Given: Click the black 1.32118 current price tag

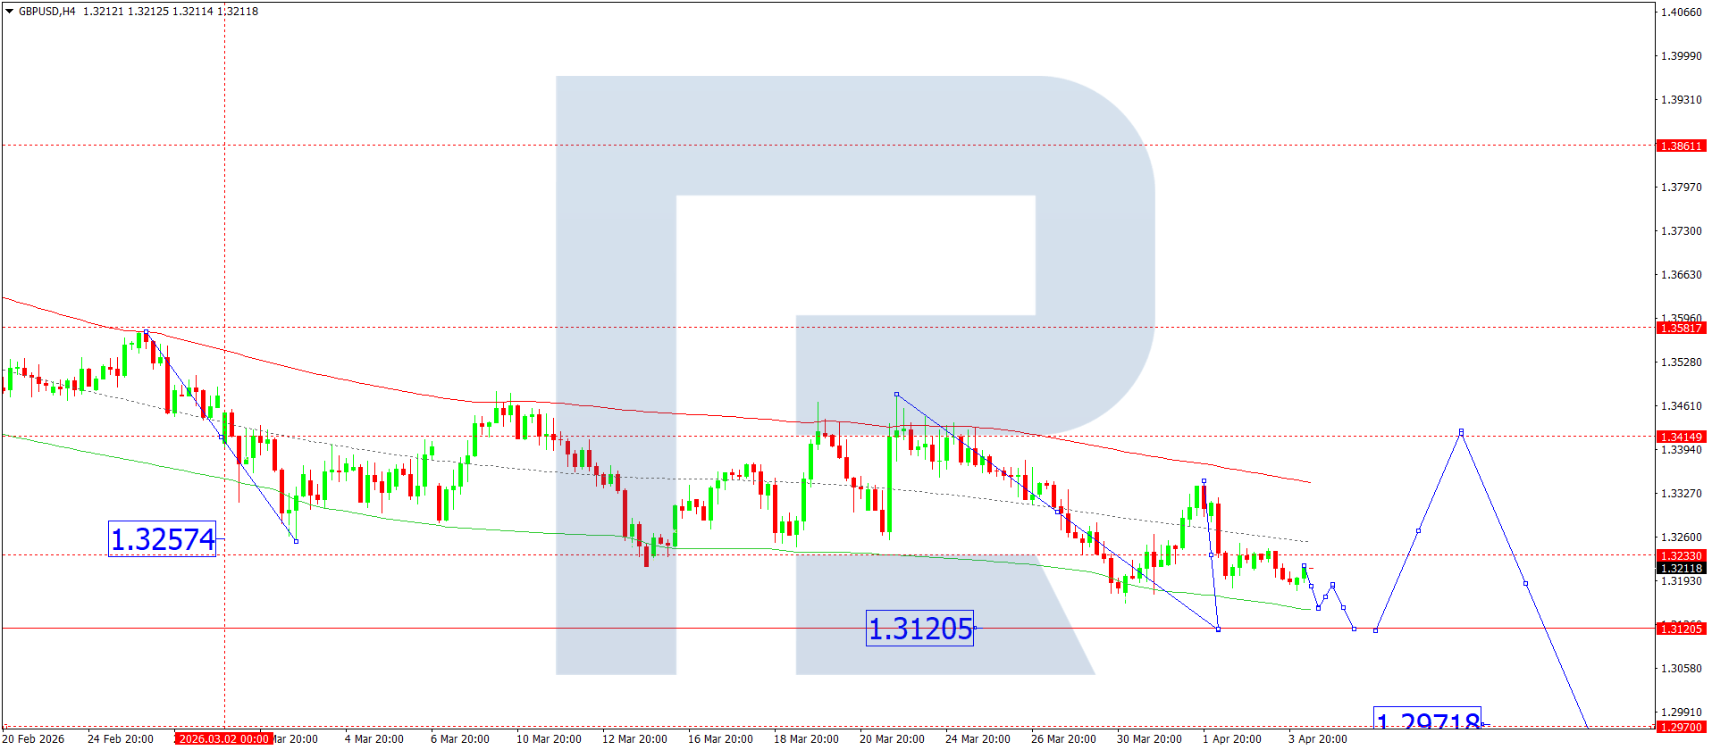Looking at the screenshot, I should click(1681, 568).
